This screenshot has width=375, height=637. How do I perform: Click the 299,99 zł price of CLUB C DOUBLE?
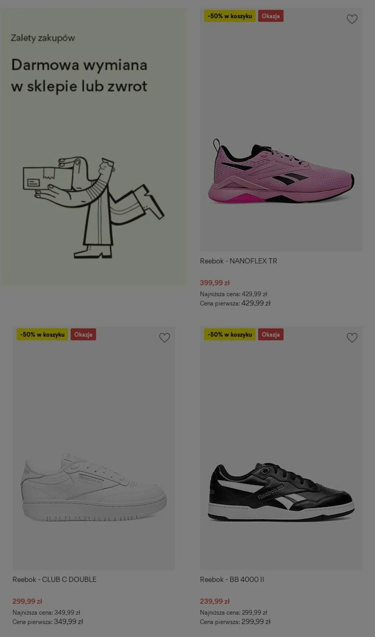pyautogui.click(x=27, y=601)
